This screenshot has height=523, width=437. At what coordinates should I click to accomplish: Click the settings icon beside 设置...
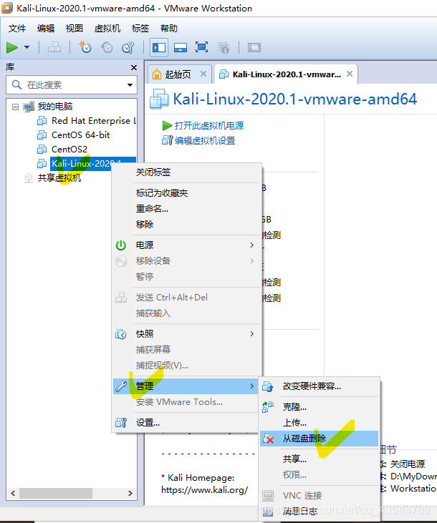tap(121, 423)
